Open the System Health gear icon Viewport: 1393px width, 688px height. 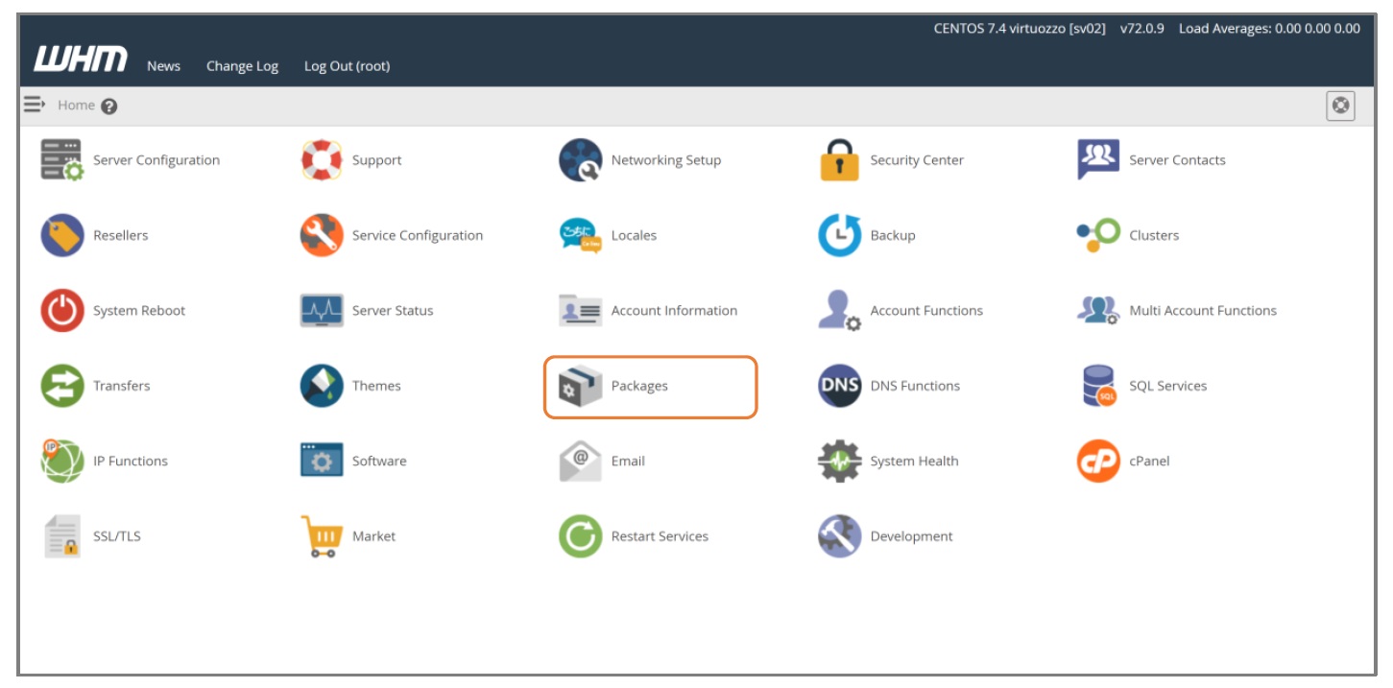coord(840,461)
